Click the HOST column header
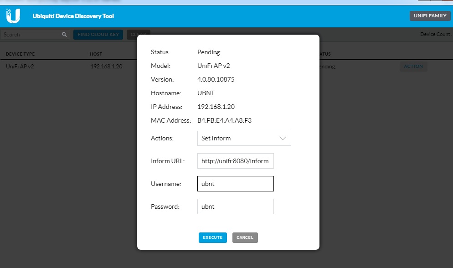Image resolution: width=453 pixels, height=268 pixels. [96, 54]
